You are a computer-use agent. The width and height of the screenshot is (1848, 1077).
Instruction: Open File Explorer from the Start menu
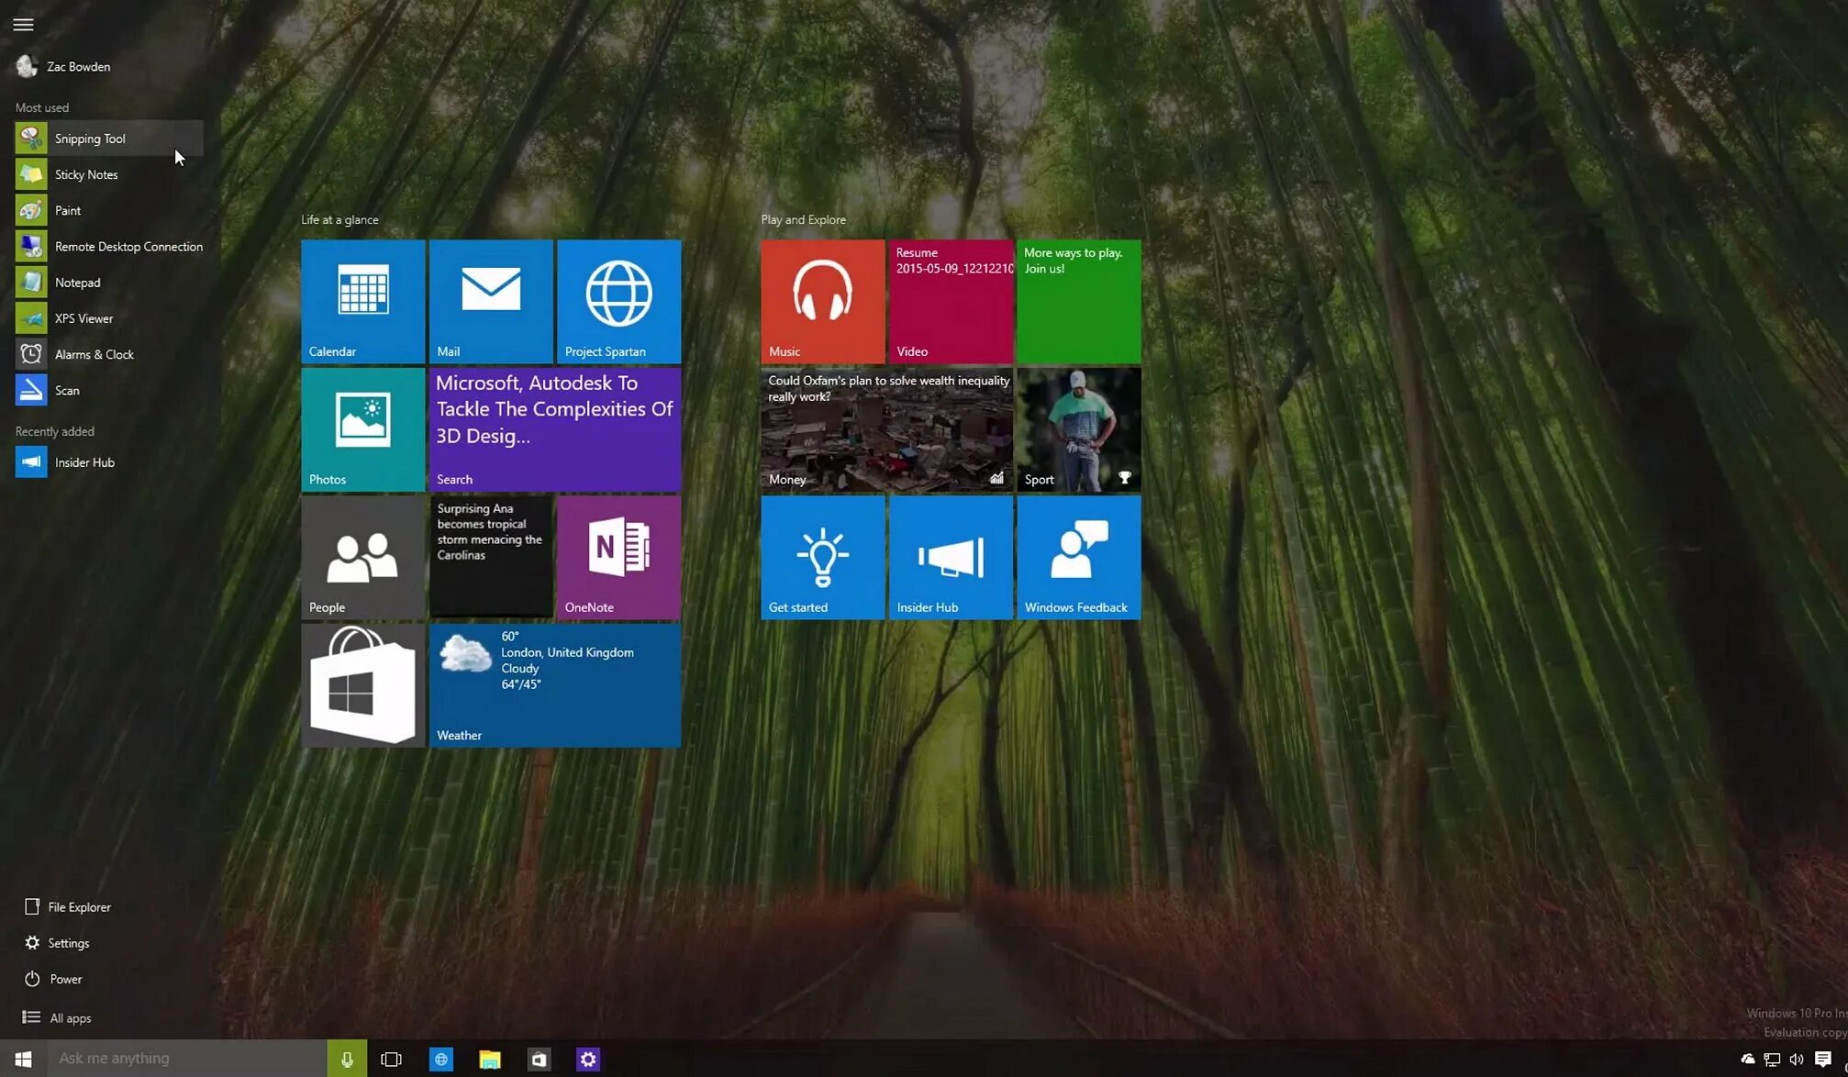coord(78,907)
